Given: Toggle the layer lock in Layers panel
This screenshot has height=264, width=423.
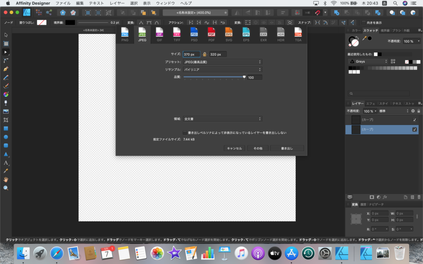Looking at the screenshot, I should pyautogui.click(x=419, y=111).
